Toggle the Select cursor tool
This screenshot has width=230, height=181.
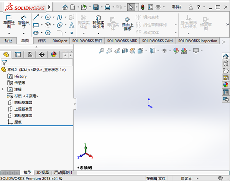pyautogui.click(x=131, y=7)
